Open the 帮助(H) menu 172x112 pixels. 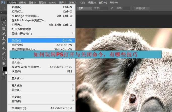click(114, 3)
